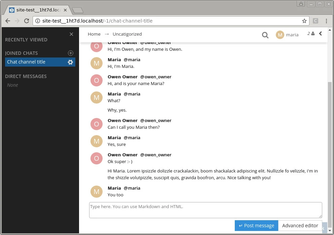The height and width of the screenshot is (235, 334).
Task: View site information icon in address bar
Action: click(x=38, y=21)
